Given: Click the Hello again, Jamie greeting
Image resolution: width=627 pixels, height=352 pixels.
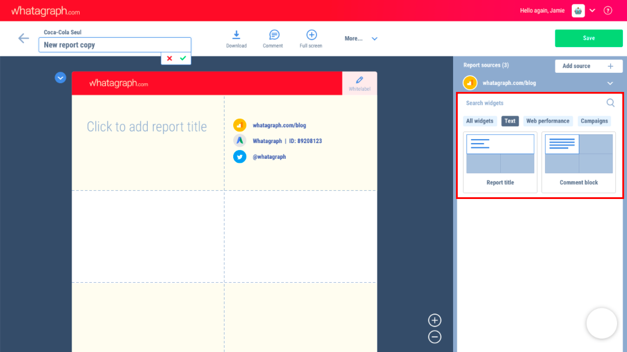Looking at the screenshot, I should coord(542,11).
